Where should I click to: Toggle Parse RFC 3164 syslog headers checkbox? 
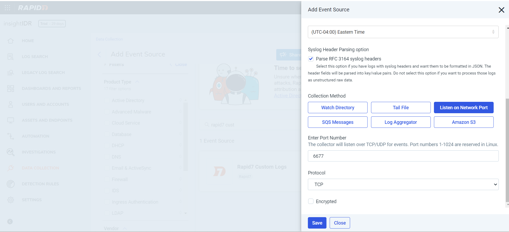[x=311, y=59]
